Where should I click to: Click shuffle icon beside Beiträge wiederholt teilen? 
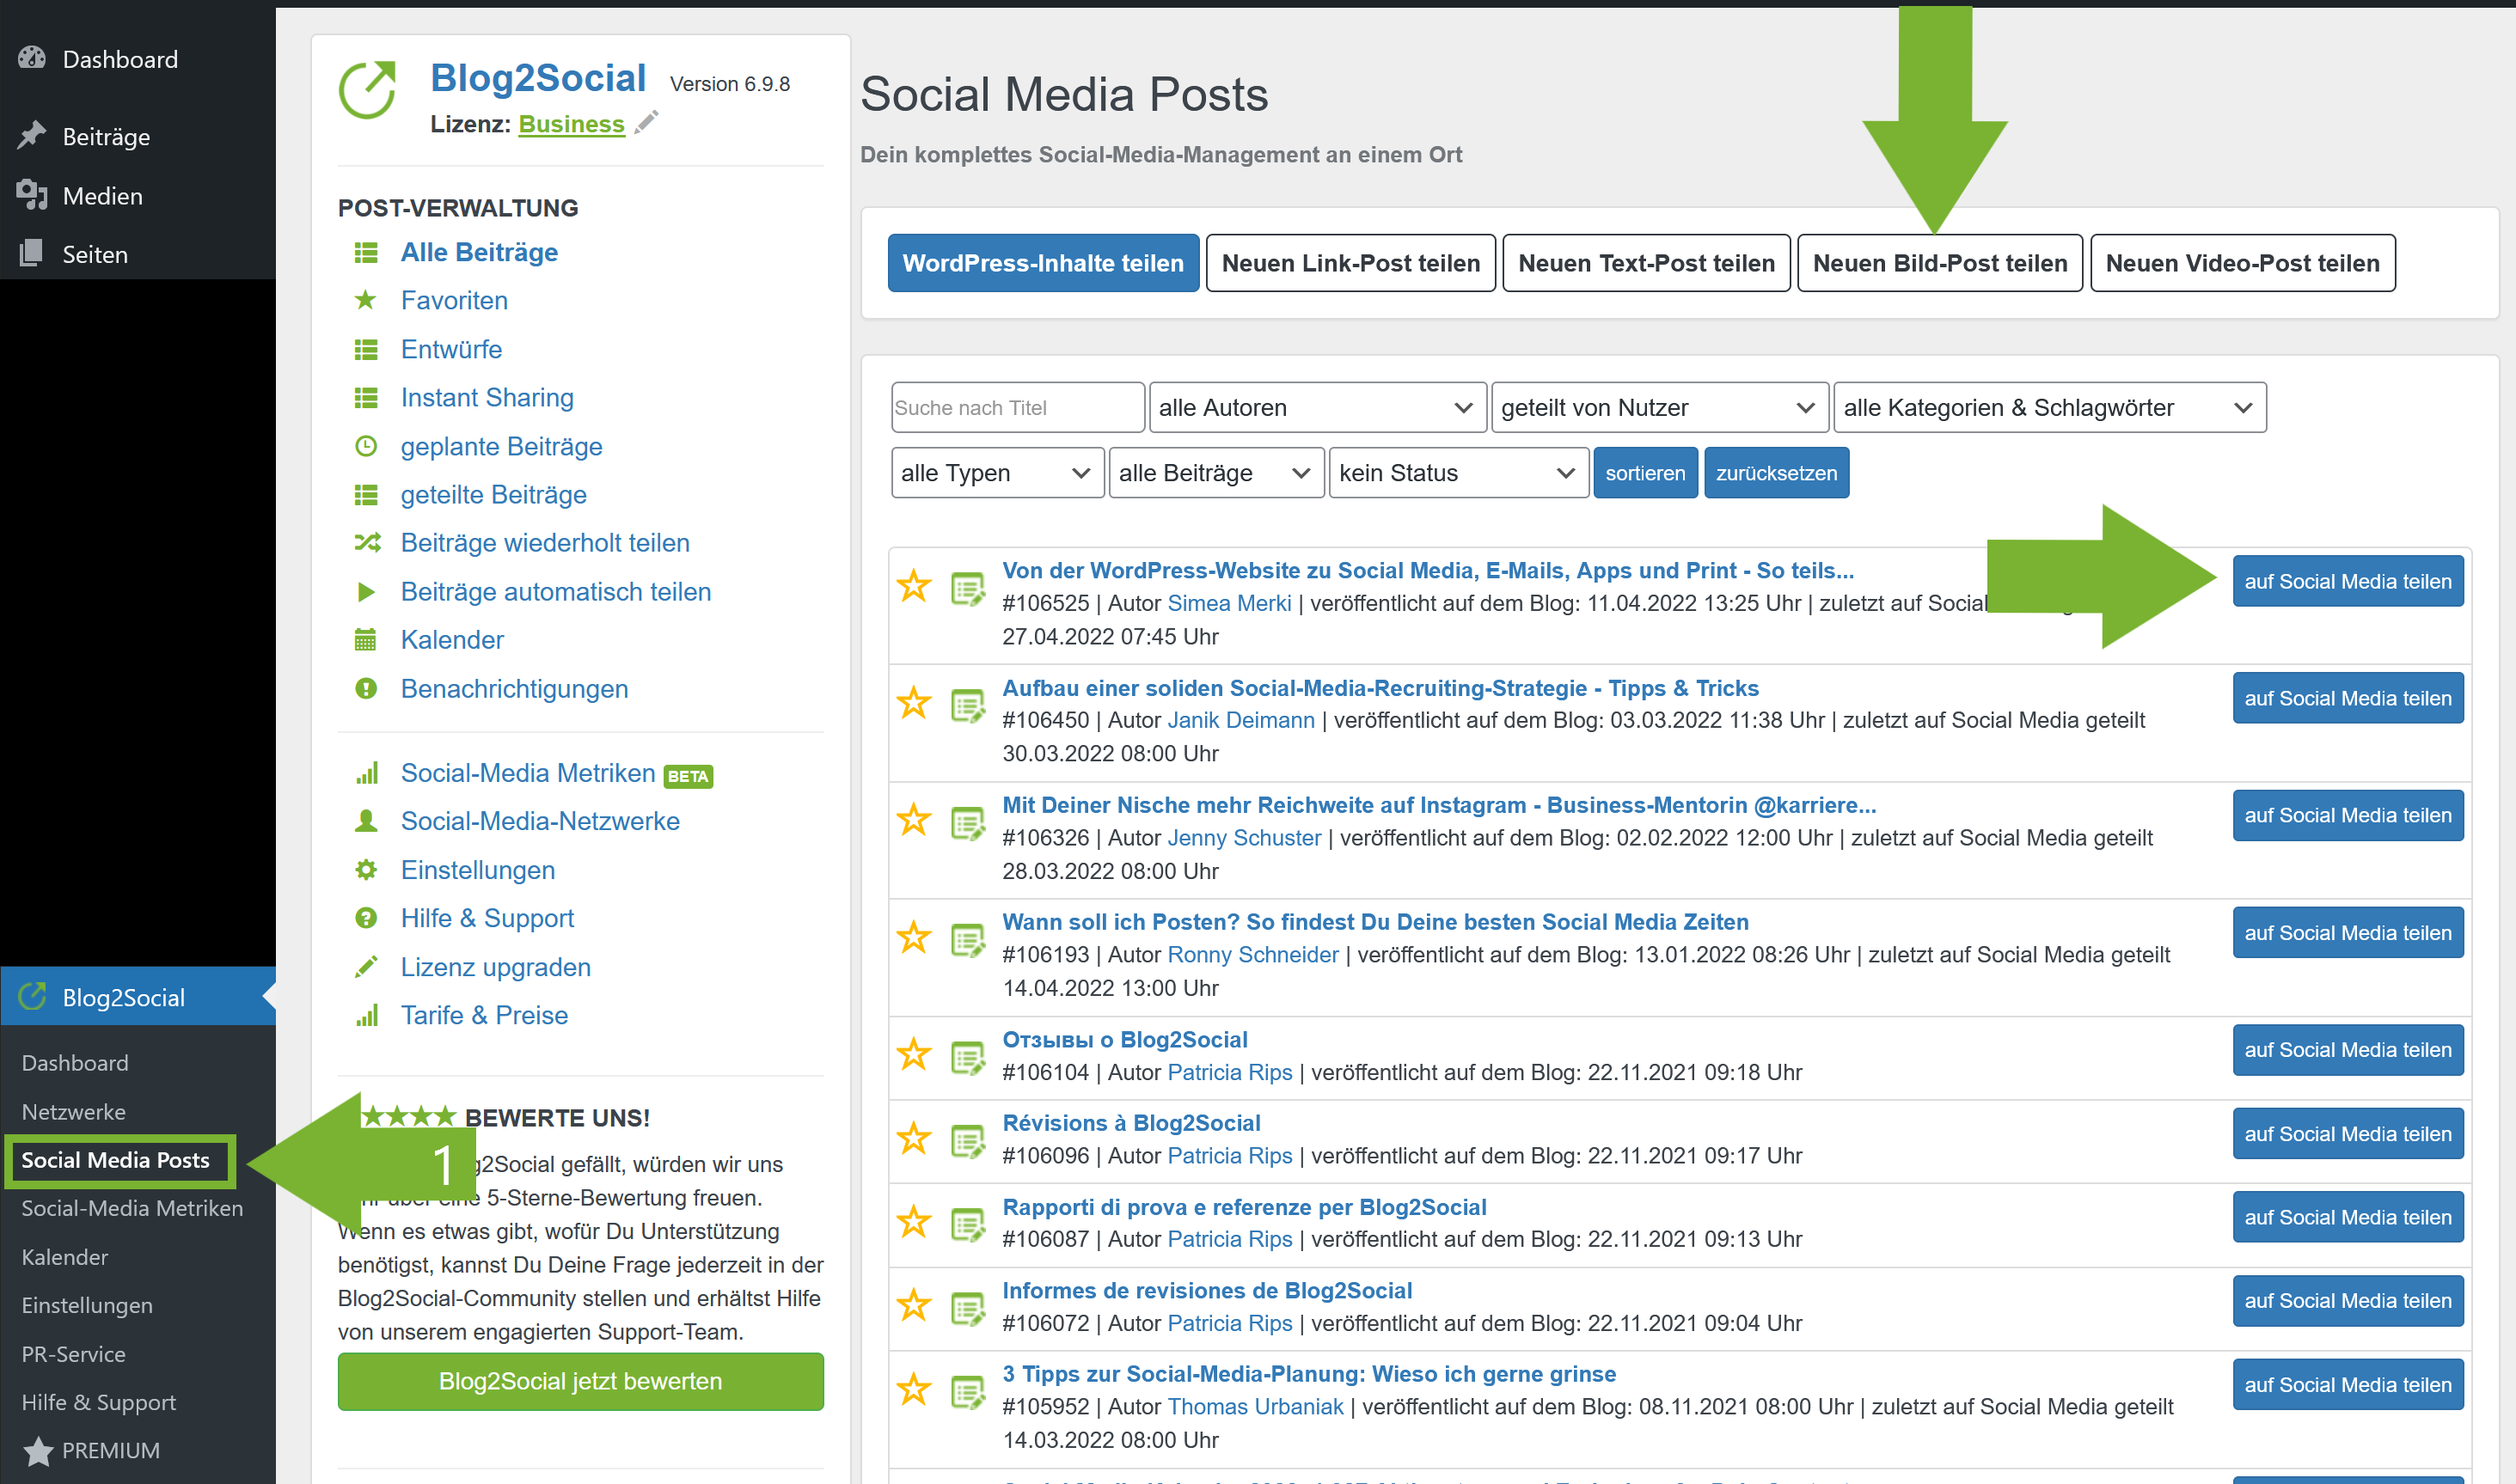pos(367,543)
